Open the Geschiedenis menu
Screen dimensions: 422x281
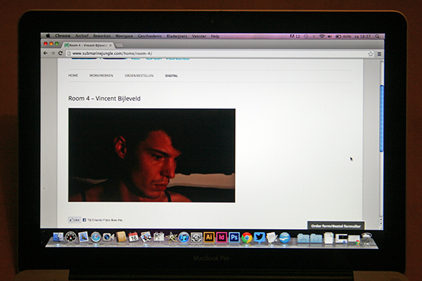tap(149, 36)
